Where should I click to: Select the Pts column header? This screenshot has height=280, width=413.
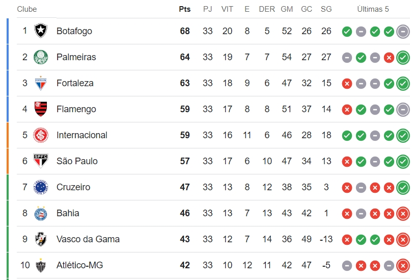(x=185, y=9)
